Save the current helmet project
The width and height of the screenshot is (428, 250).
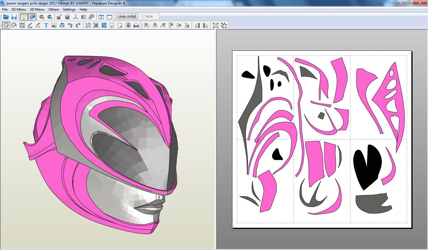[14, 17]
